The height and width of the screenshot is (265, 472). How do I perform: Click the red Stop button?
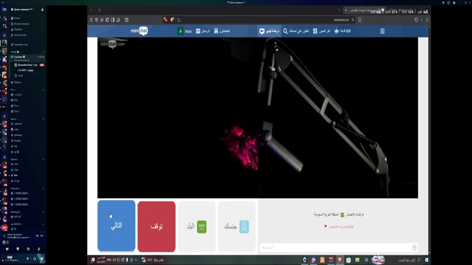coord(156,226)
